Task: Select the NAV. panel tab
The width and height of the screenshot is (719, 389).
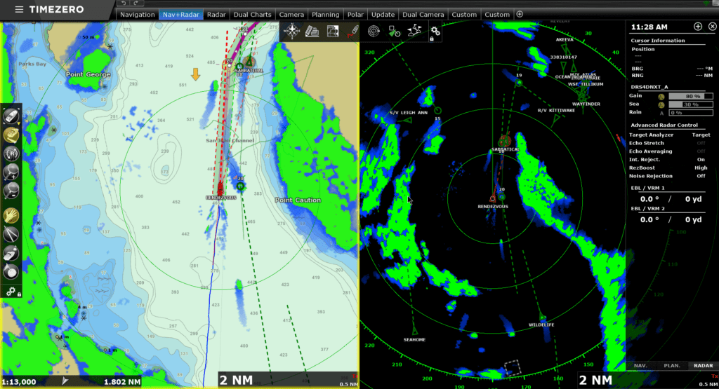Action: 640,366
